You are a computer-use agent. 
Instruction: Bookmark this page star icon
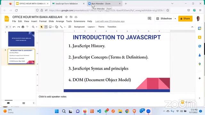[x=168, y=10]
